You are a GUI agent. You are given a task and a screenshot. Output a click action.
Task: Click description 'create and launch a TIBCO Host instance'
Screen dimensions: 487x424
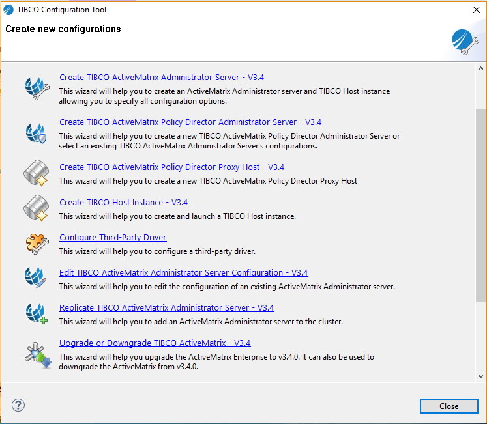224,216
